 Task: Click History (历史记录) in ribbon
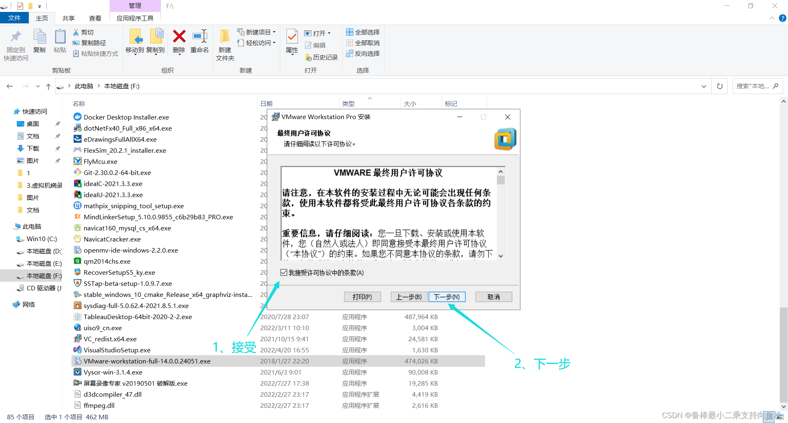[321, 57]
